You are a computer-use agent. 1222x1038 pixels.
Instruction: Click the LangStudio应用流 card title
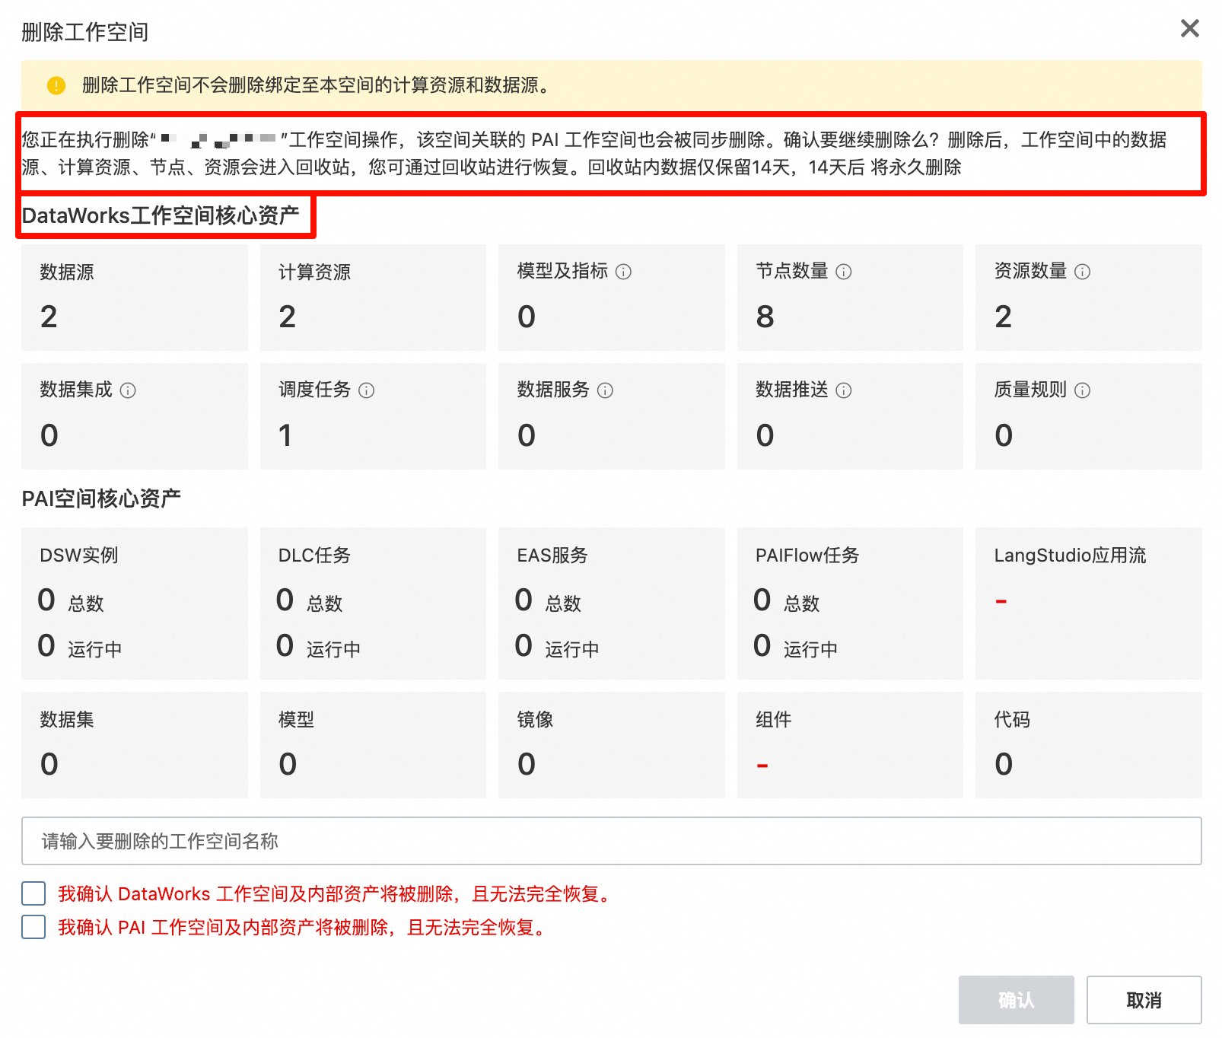(1070, 556)
